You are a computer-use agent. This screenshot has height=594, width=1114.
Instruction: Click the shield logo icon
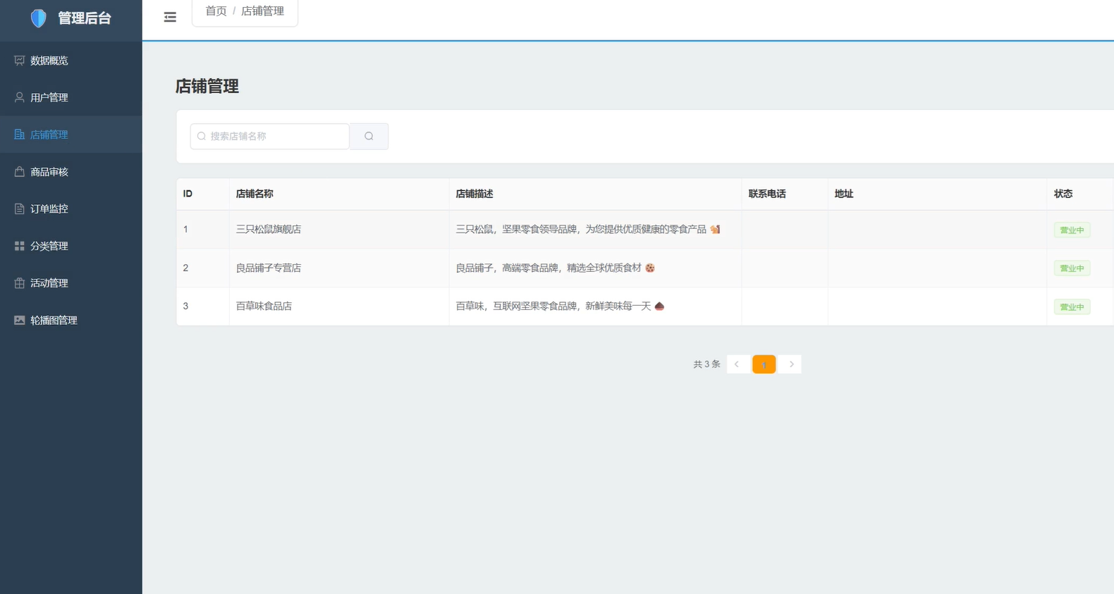[x=39, y=18]
